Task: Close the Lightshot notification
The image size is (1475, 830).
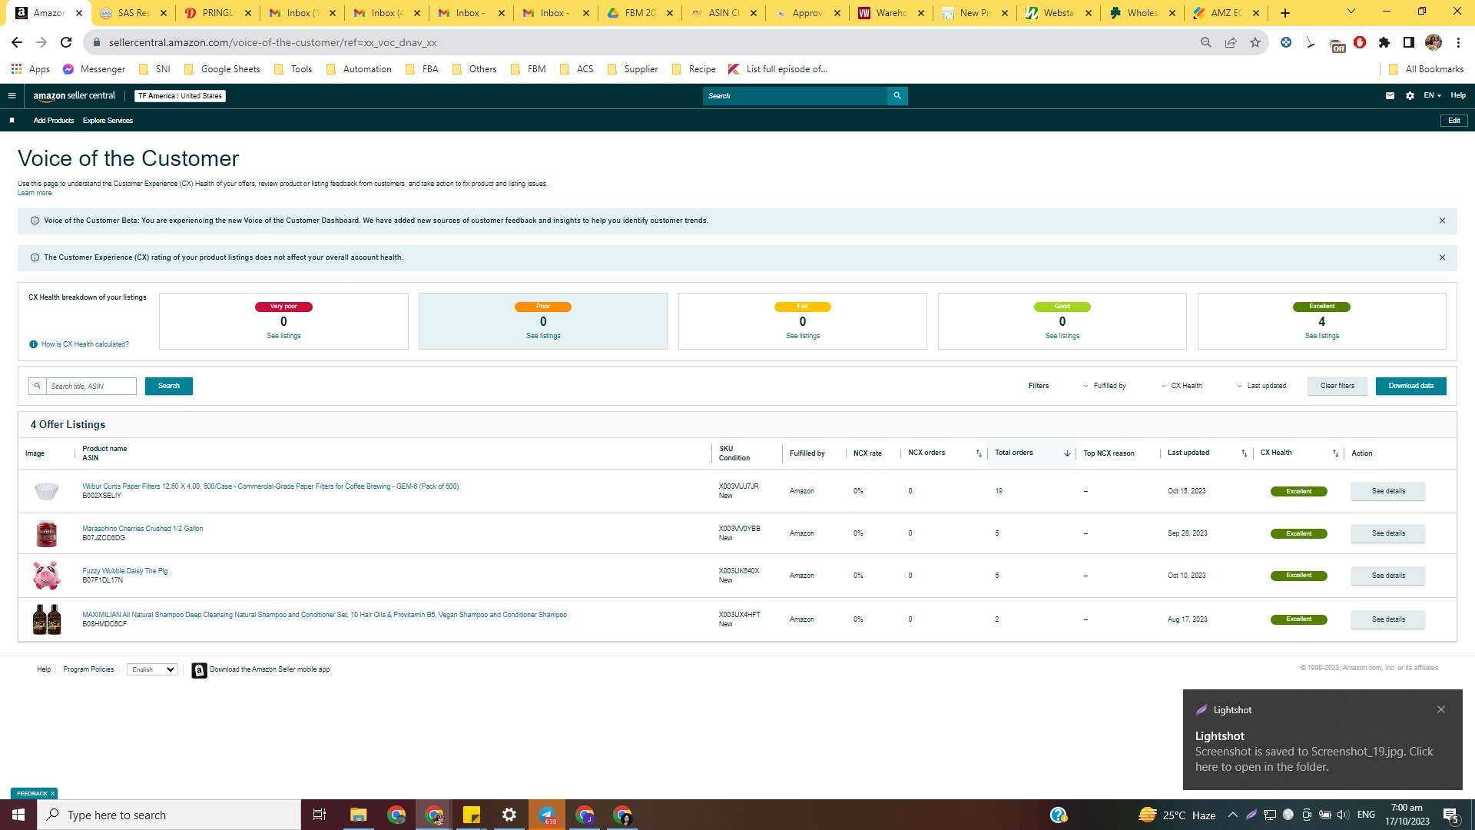Action: (1441, 710)
